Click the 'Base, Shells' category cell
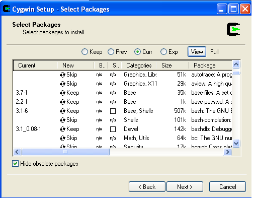This screenshot has height=200, width=254. click(138, 111)
